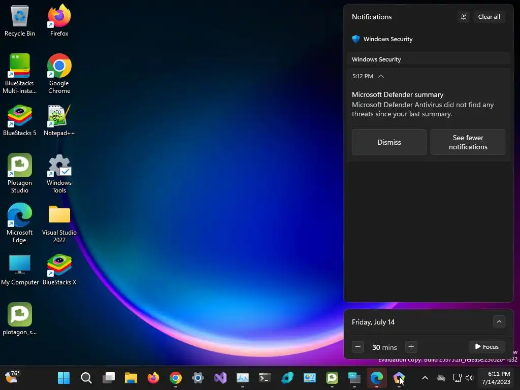Select the Firefox desktop shortcut
Viewport: 520px width, 390px height.
pos(59,21)
